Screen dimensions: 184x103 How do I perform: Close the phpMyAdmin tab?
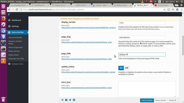[28, 5]
